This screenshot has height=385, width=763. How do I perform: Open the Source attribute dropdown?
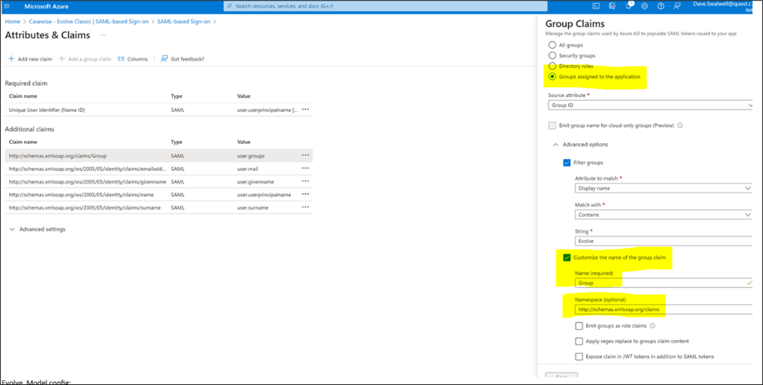(x=650, y=105)
